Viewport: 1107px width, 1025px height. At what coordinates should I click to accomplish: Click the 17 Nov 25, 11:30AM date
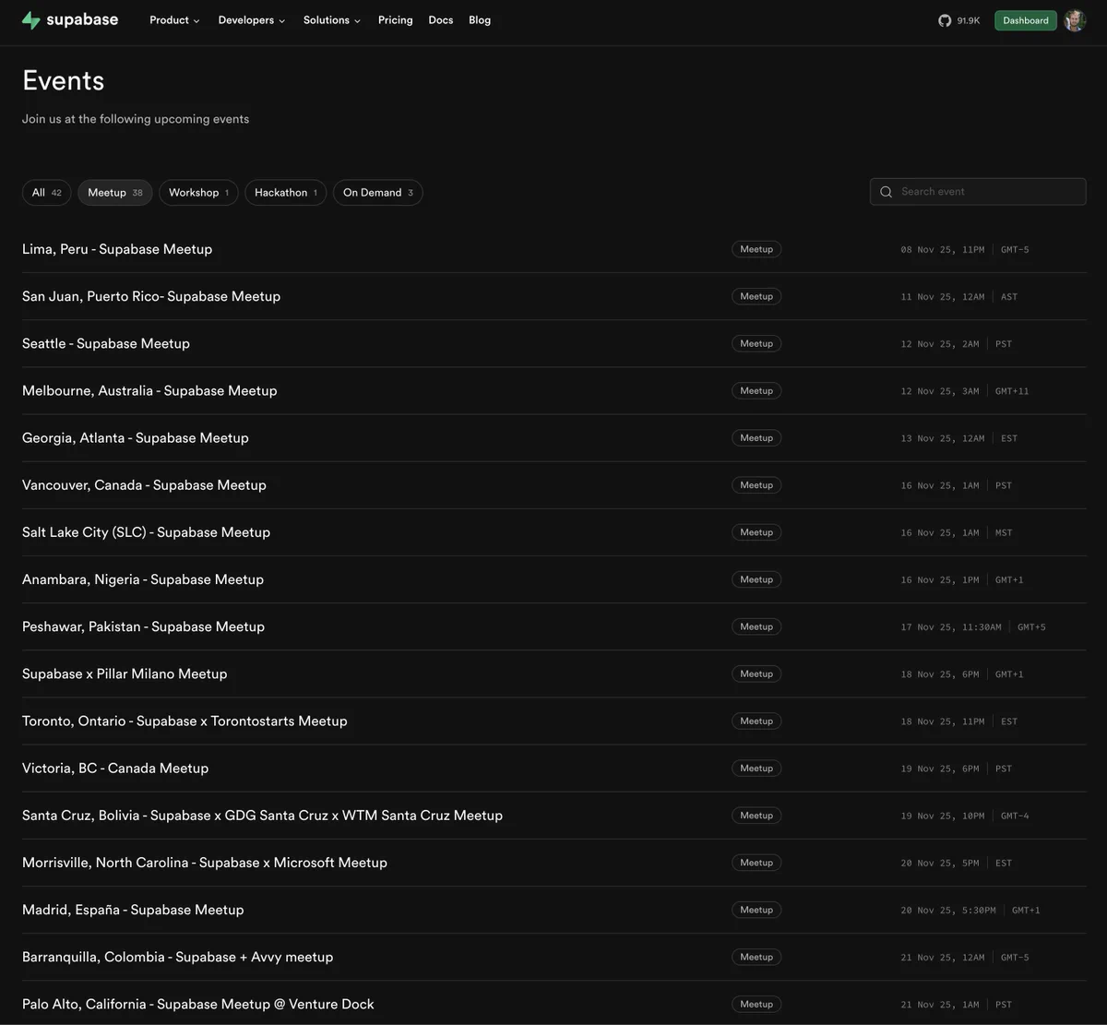click(951, 627)
